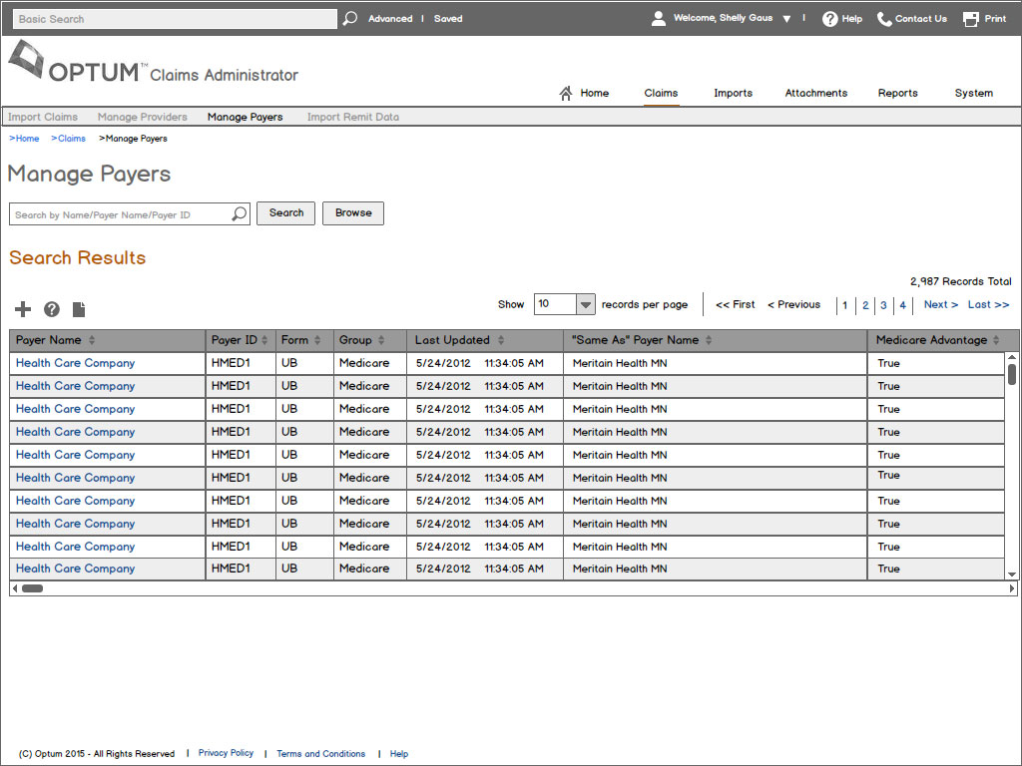Click the horizontal scrollbar thumb under table
The height and width of the screenshot is (766, 1022).
pos(32,588)
